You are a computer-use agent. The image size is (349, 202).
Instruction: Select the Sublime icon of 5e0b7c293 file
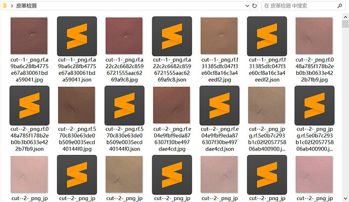point(314,106)
